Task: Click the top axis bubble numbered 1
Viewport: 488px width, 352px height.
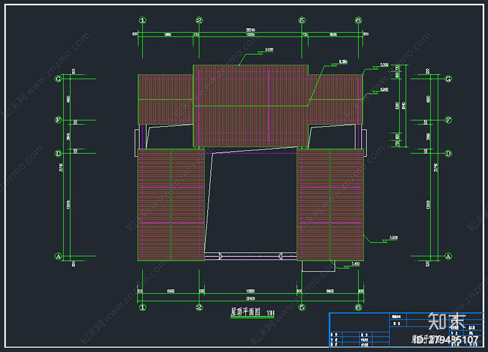Action: coord(142,20)
